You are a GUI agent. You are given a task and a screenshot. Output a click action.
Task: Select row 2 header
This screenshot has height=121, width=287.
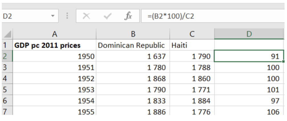click(7, 56)
